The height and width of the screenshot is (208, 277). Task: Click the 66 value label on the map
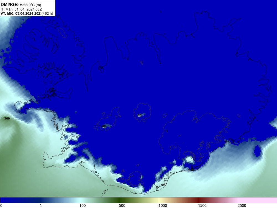point(104,126)
